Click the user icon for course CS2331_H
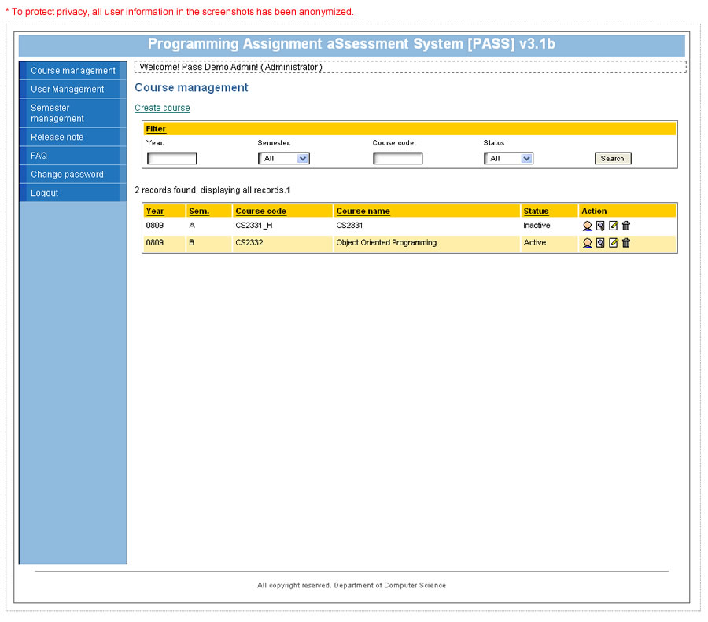The width and height of the screenshot is (708, 622). coord(587,226)
